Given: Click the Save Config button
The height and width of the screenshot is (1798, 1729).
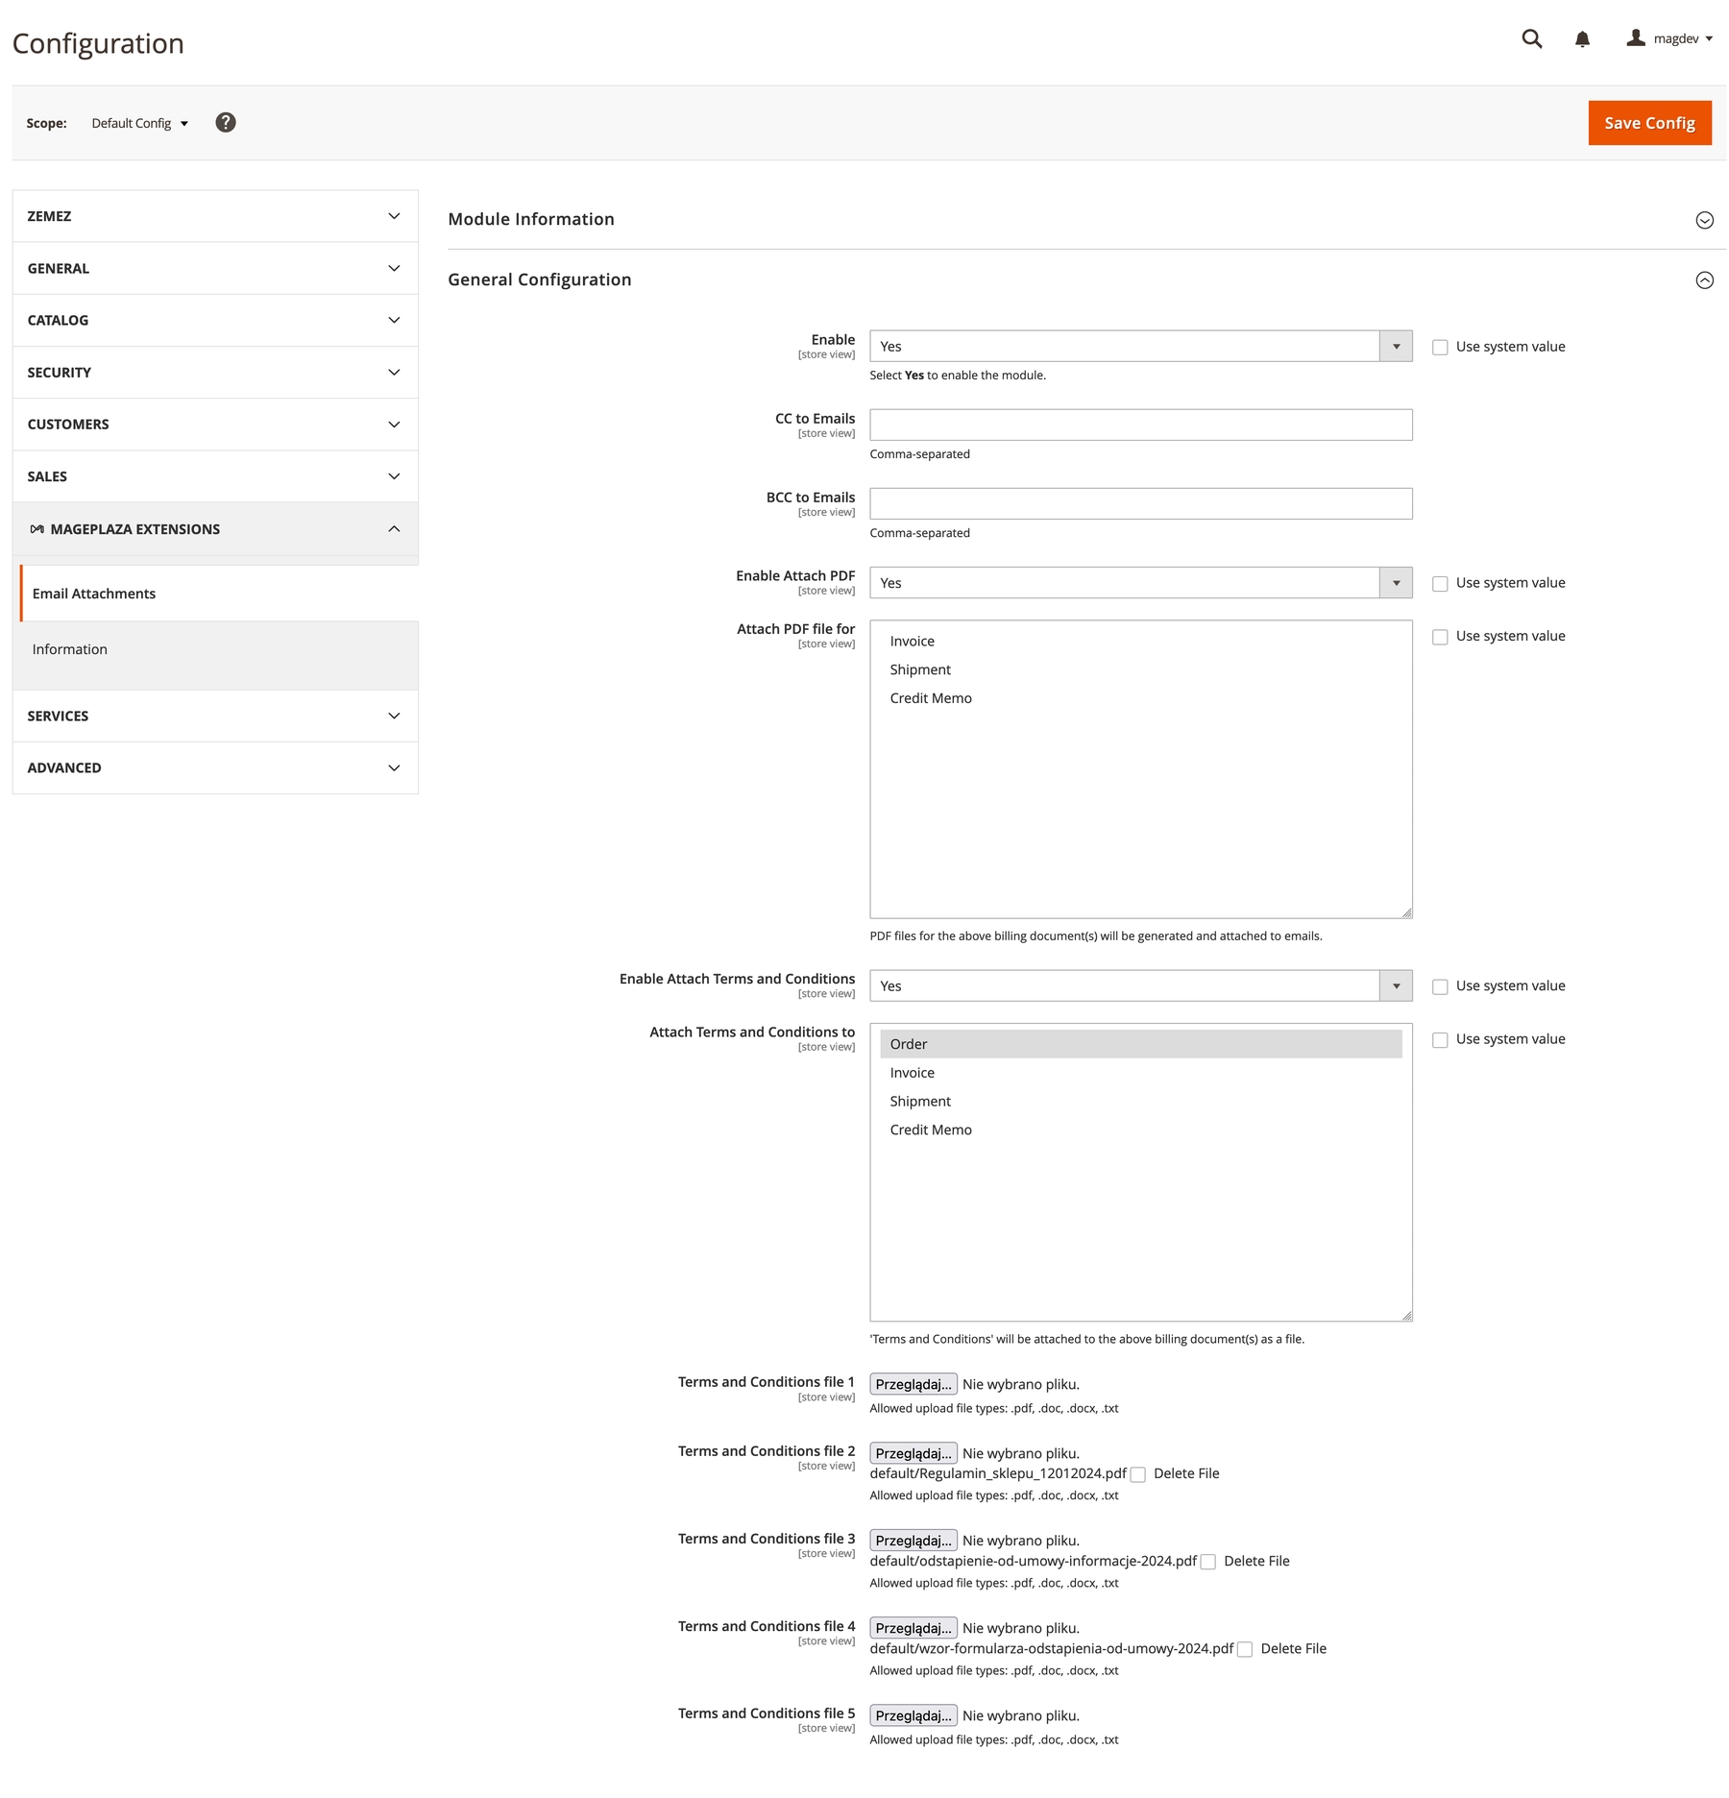Looking at the screenshot, I should (x=1648, y=123).
